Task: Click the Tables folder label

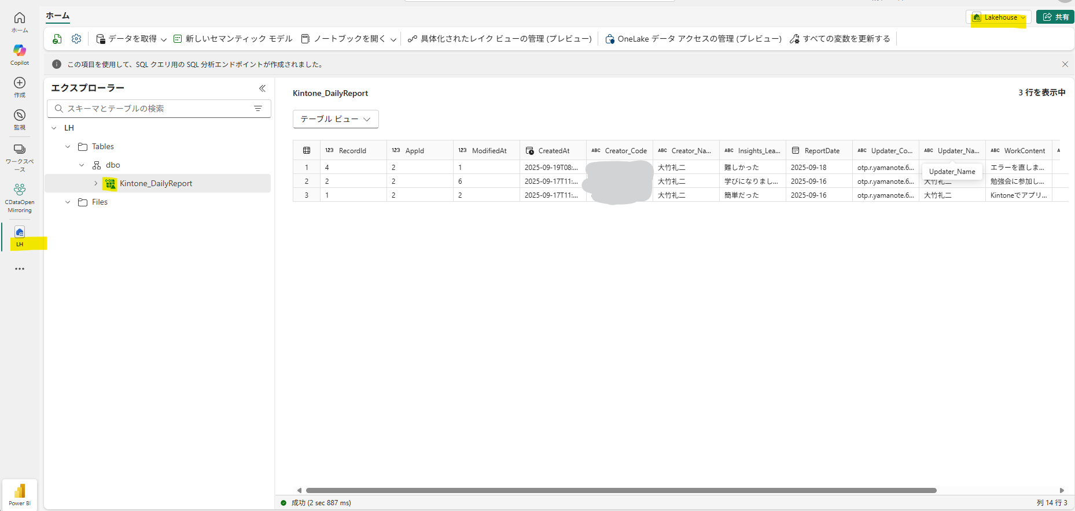Action: click(x=103, y=146)
